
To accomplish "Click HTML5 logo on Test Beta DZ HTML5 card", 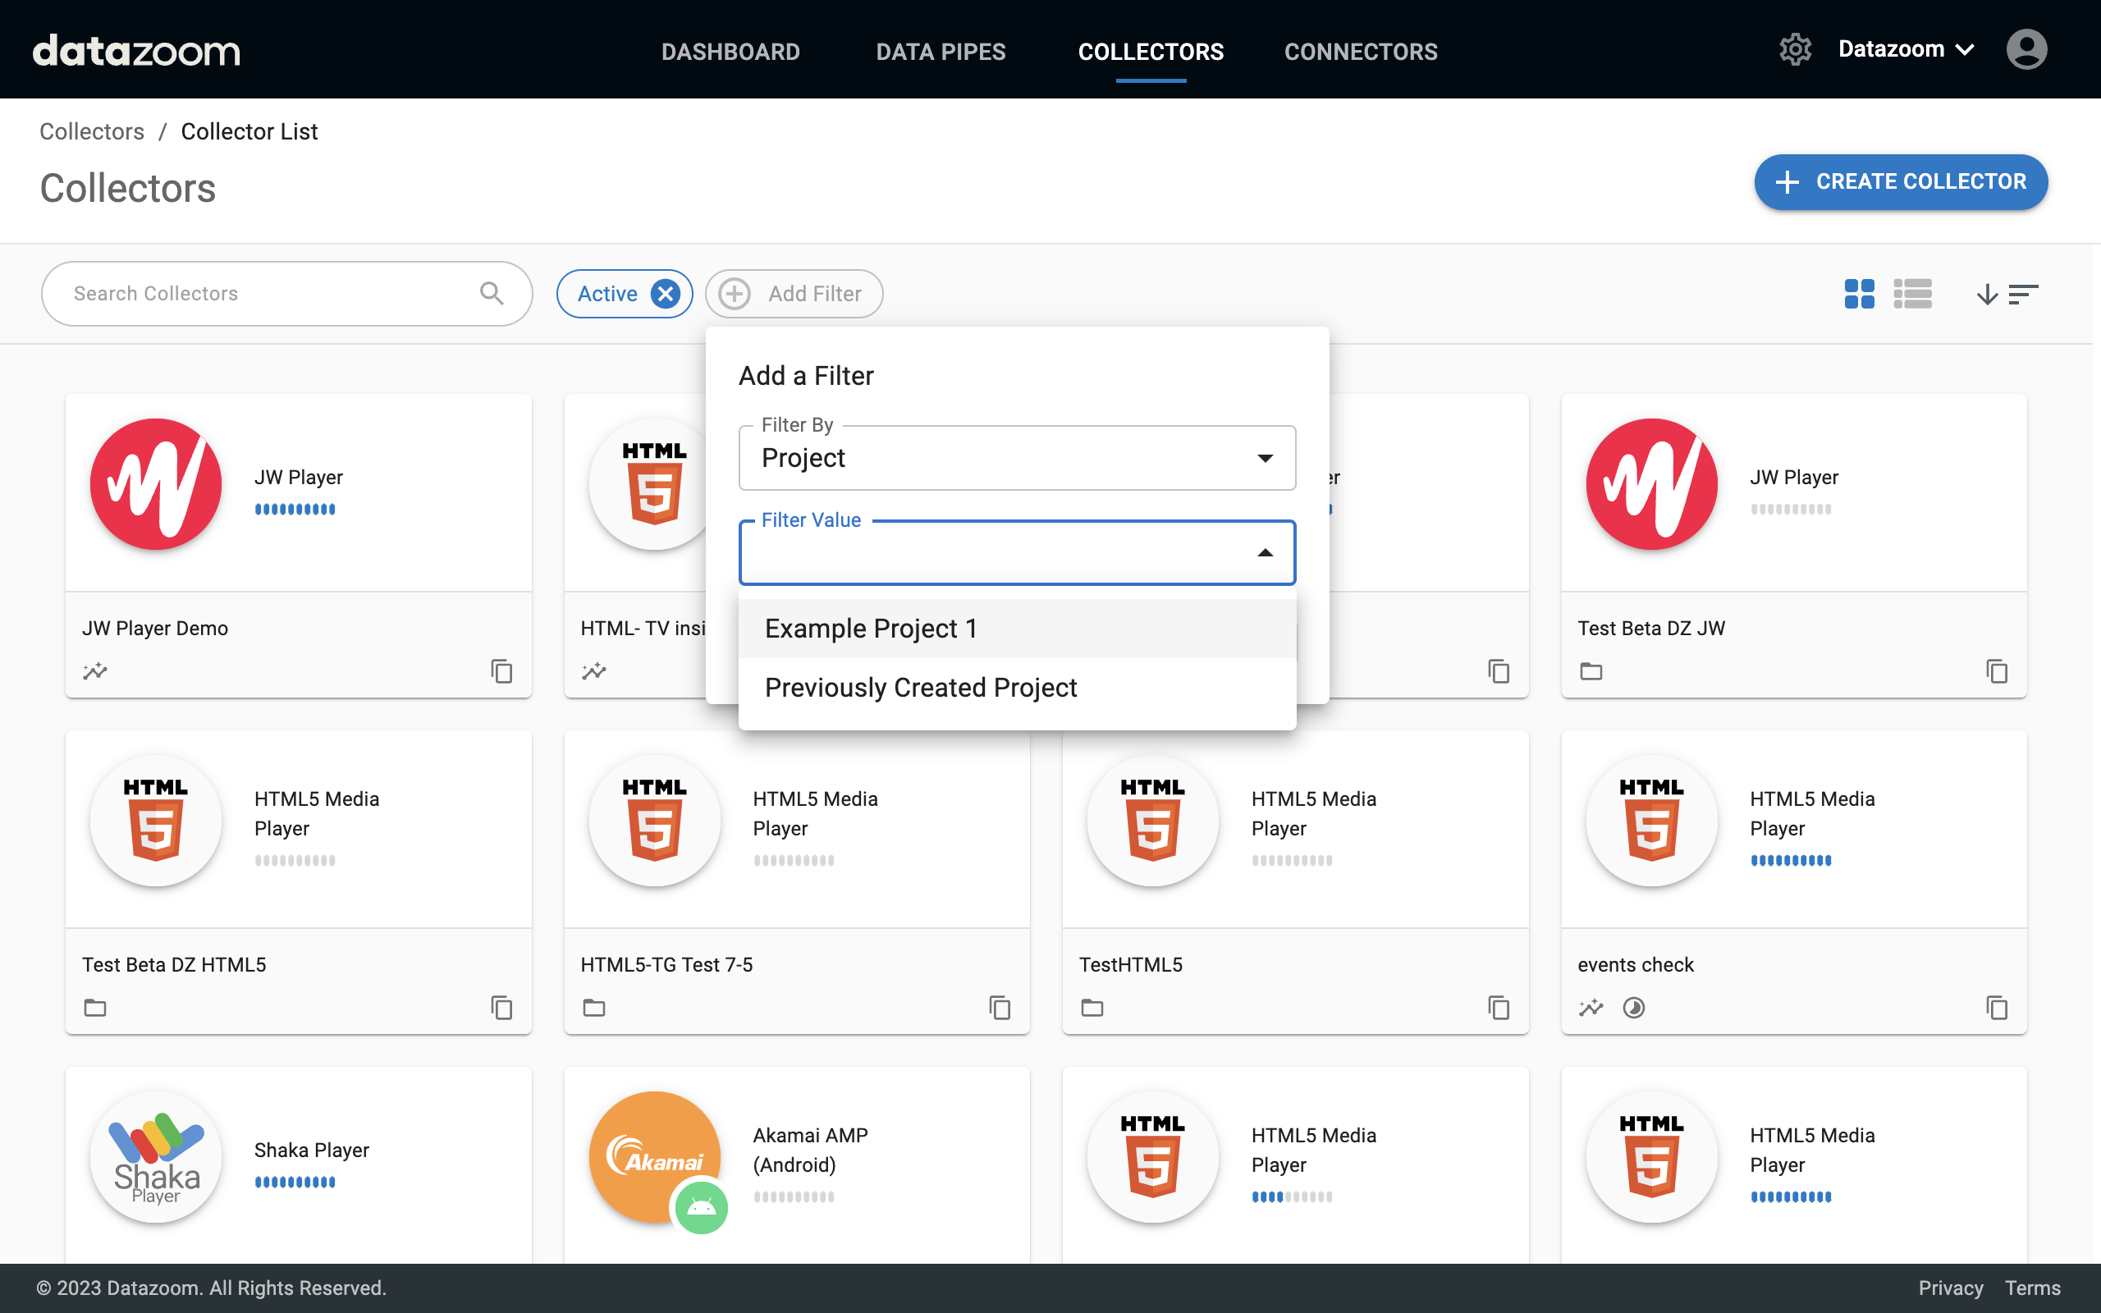I will [x=156, y=820].
